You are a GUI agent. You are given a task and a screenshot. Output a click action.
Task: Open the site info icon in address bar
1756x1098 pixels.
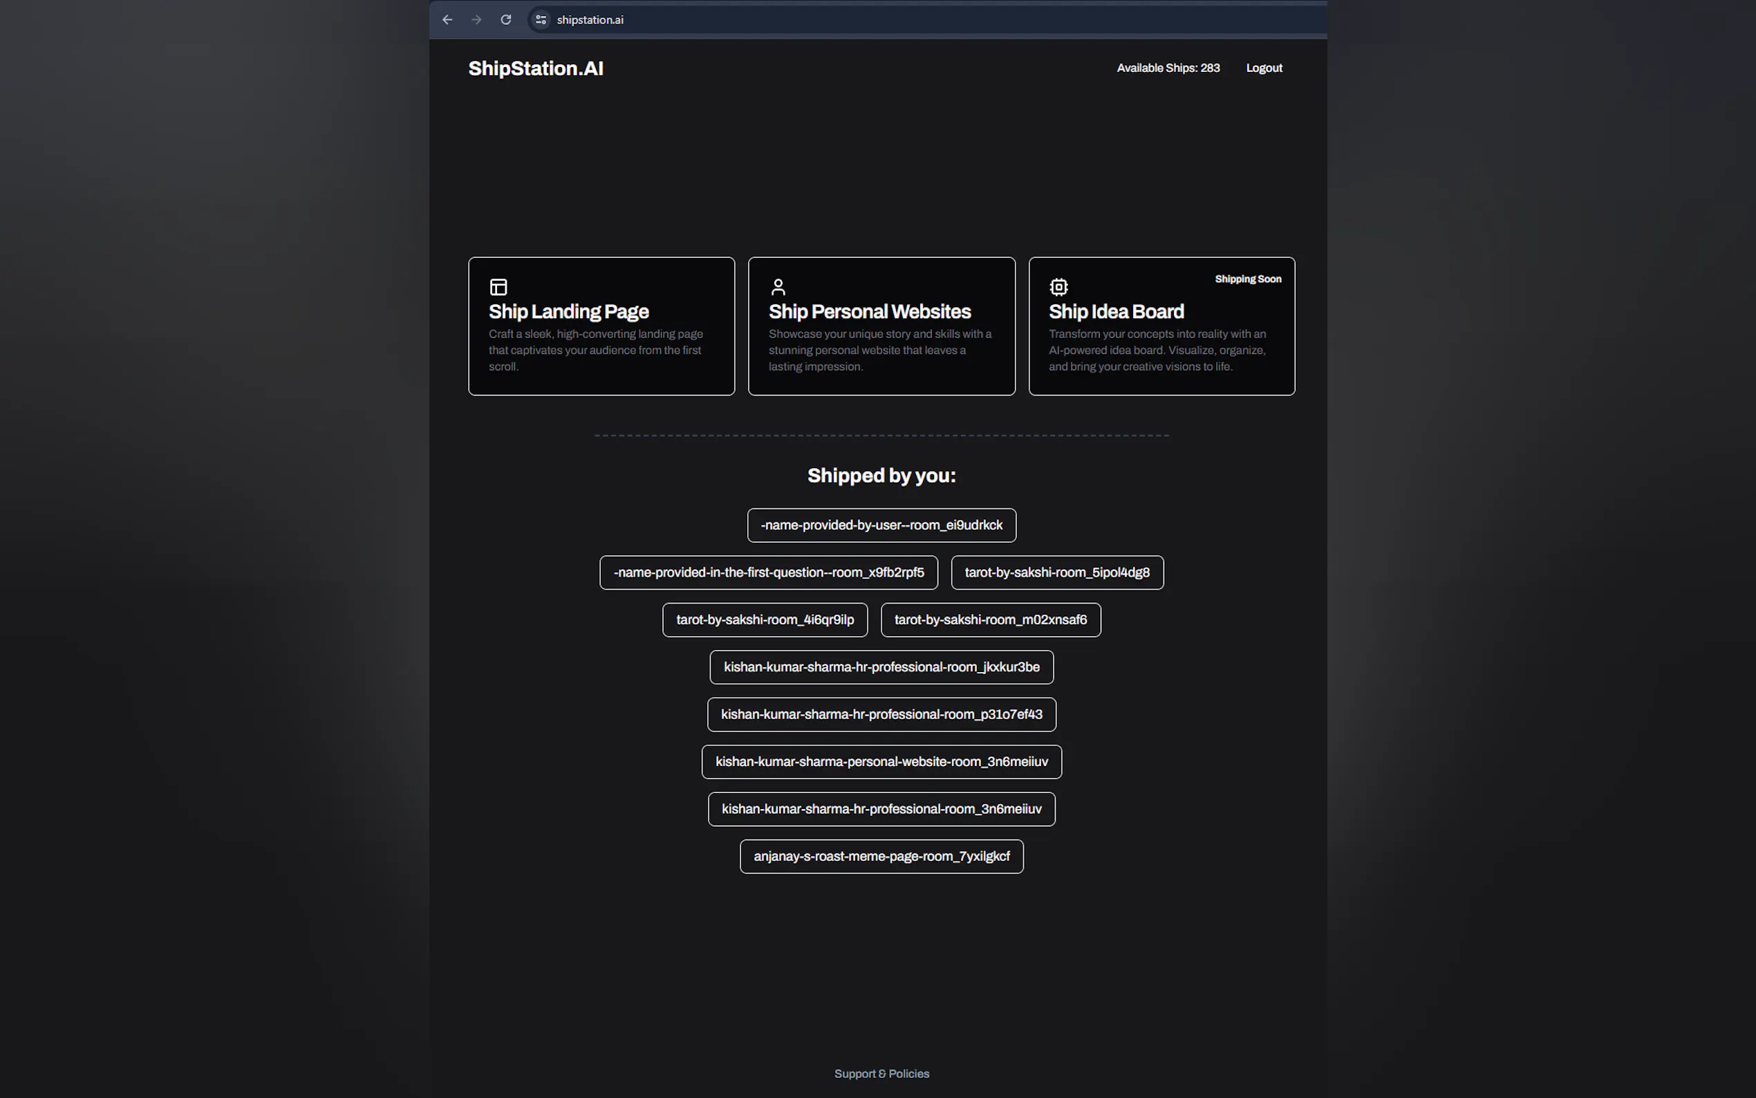coord(541,19)
